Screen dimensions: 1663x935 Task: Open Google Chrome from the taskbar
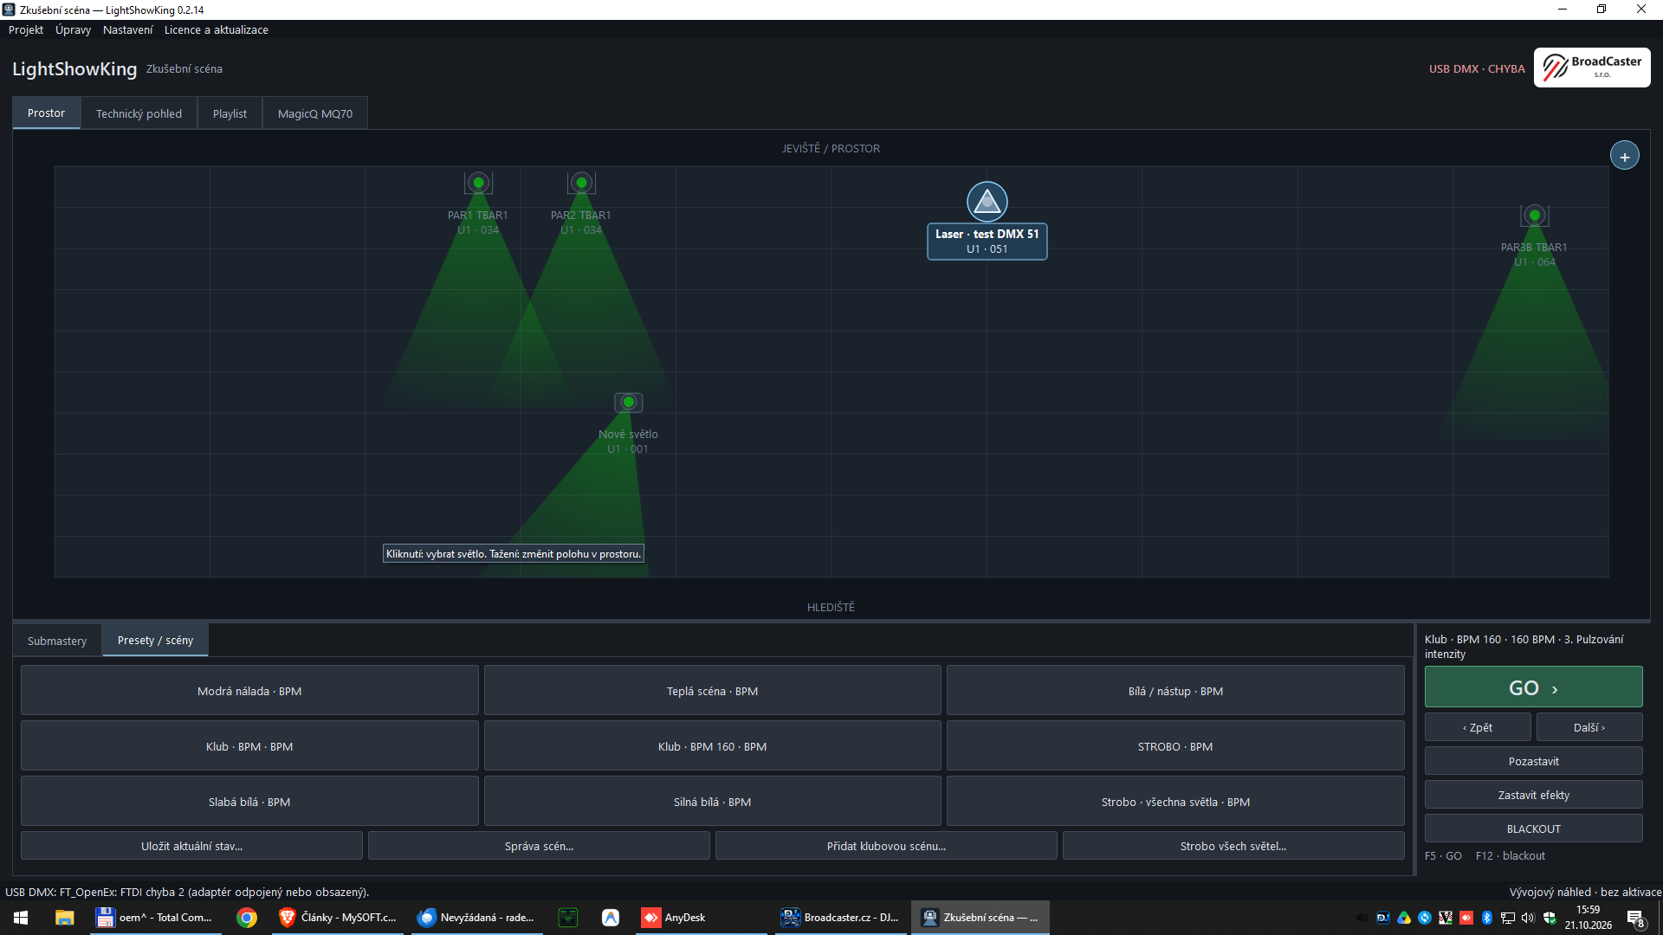(247, 918)
